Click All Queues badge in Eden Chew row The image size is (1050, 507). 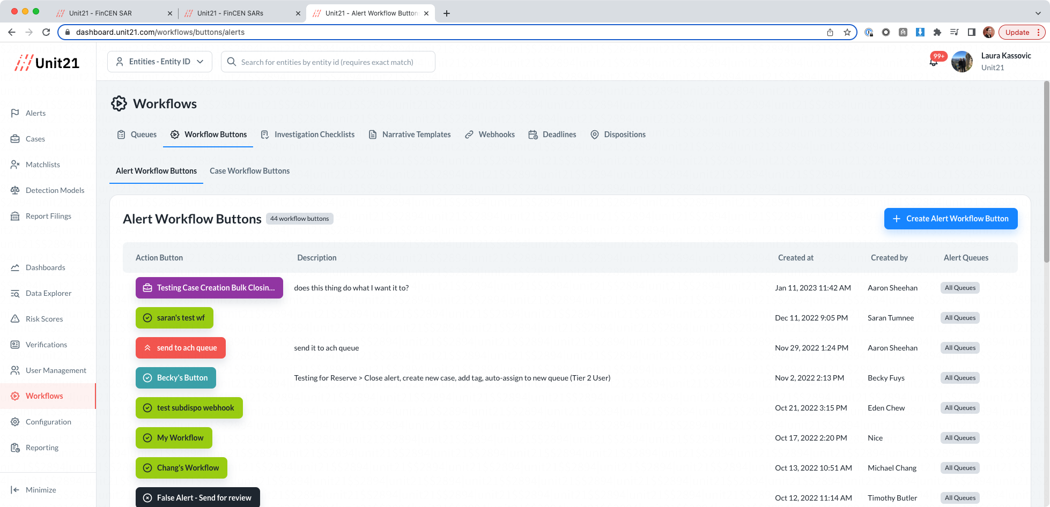coord(960,408)
